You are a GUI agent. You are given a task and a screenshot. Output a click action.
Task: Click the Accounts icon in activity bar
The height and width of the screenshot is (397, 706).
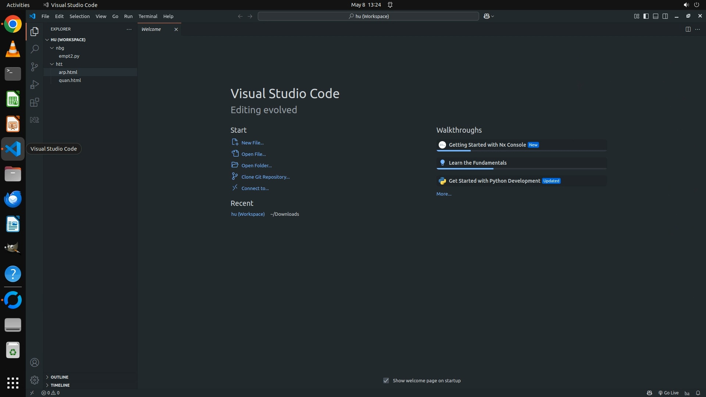click(35, 362)
